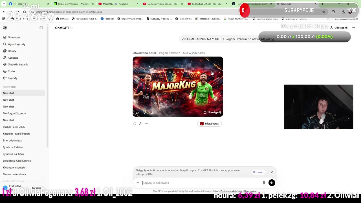Open browser downloads icon
The height and width of the screenshot is (203, 361).
tap(343, 12)
